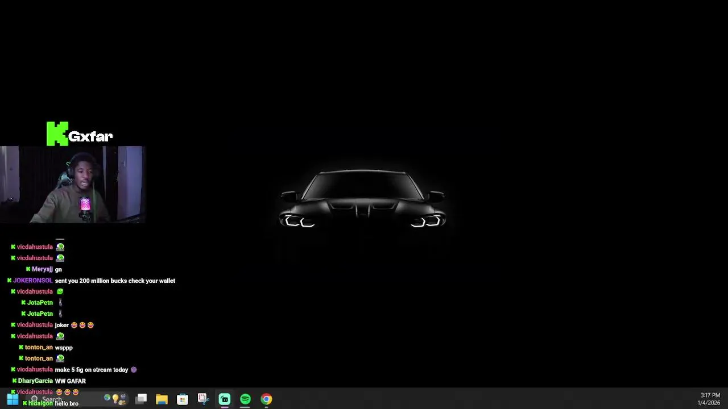Click the webcam overlay thumbnail
The width and height of the screenshot is (728, 409).
click(x=72, y=185)
